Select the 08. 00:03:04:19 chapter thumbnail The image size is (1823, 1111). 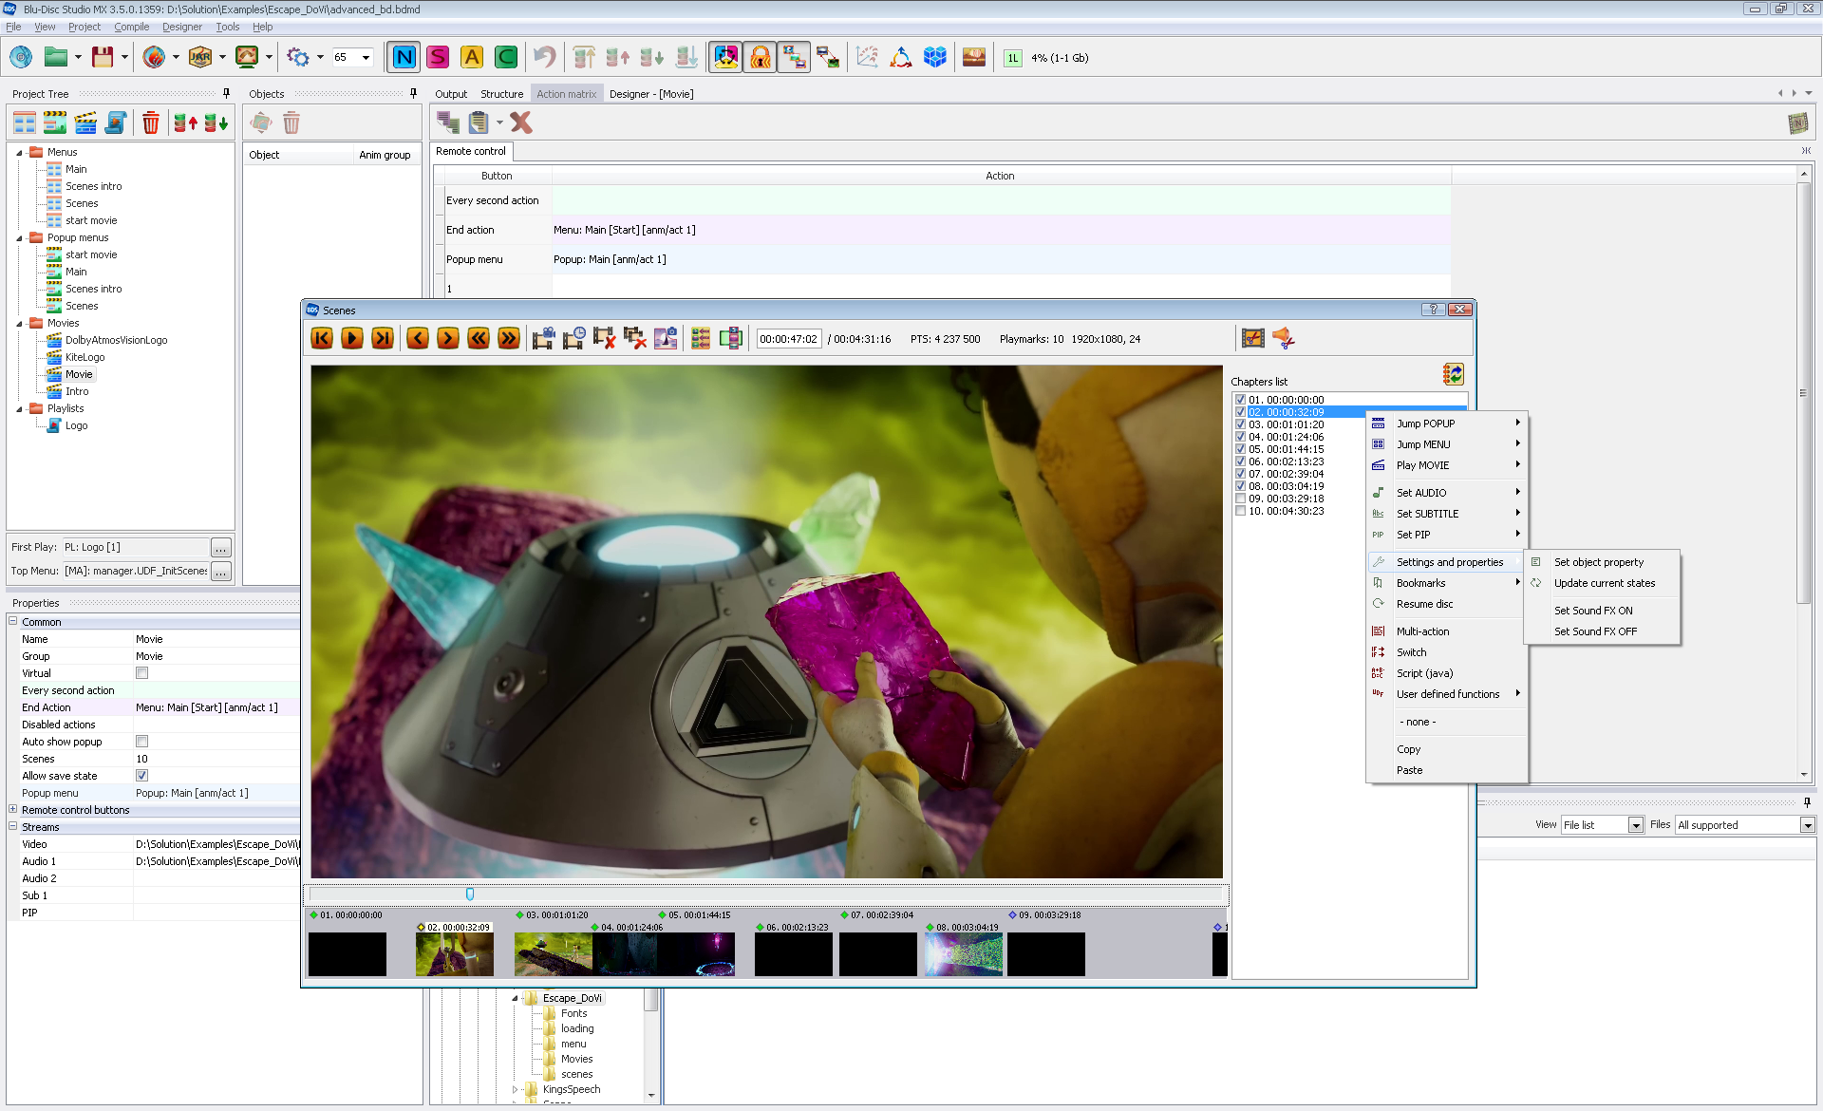[x=964, y=953]
